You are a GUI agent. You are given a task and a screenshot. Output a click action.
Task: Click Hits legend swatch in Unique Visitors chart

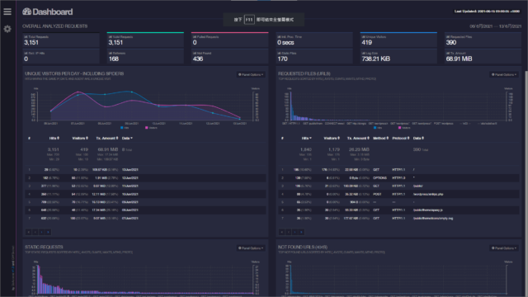(x=122, y=128)
